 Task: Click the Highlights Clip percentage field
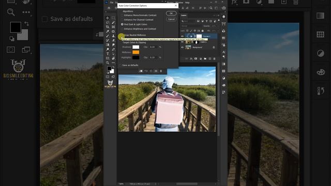[x=153, y=57]
